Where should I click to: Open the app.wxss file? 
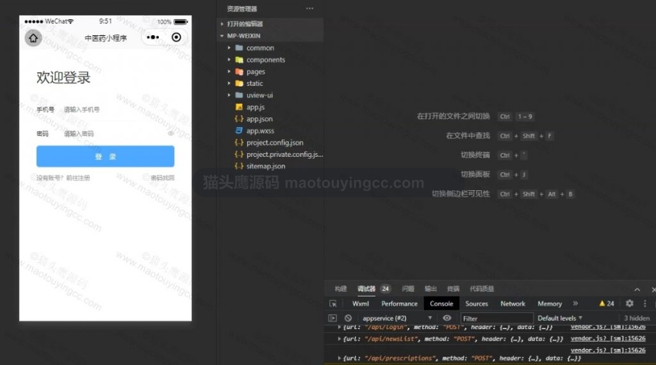click(260, 131)
